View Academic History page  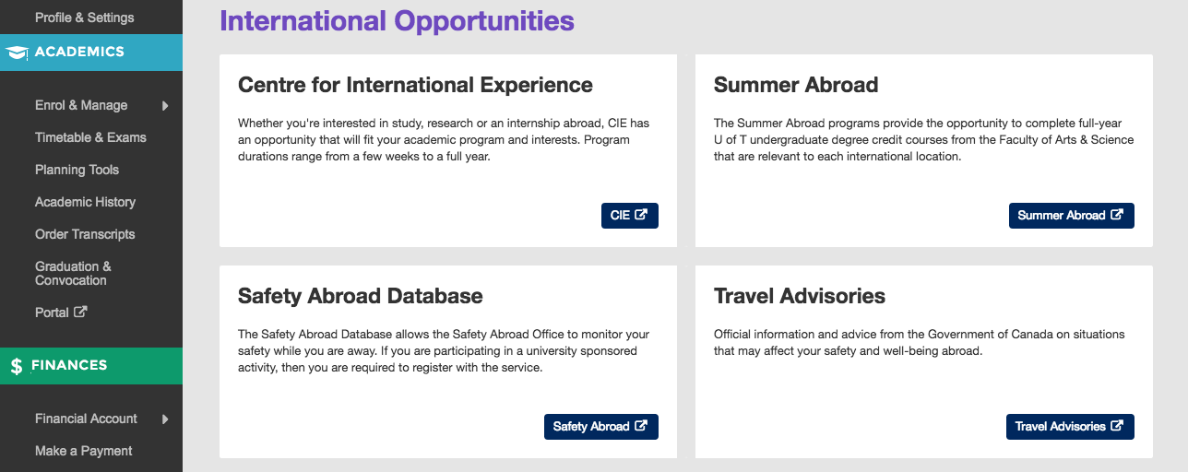point(85,202)
